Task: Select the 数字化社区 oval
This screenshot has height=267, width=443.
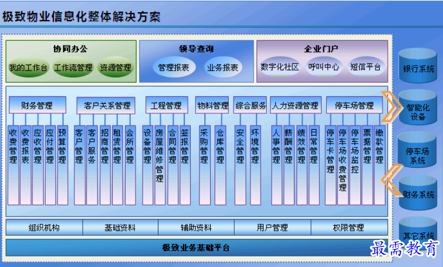Action: (x=280, y=67)
